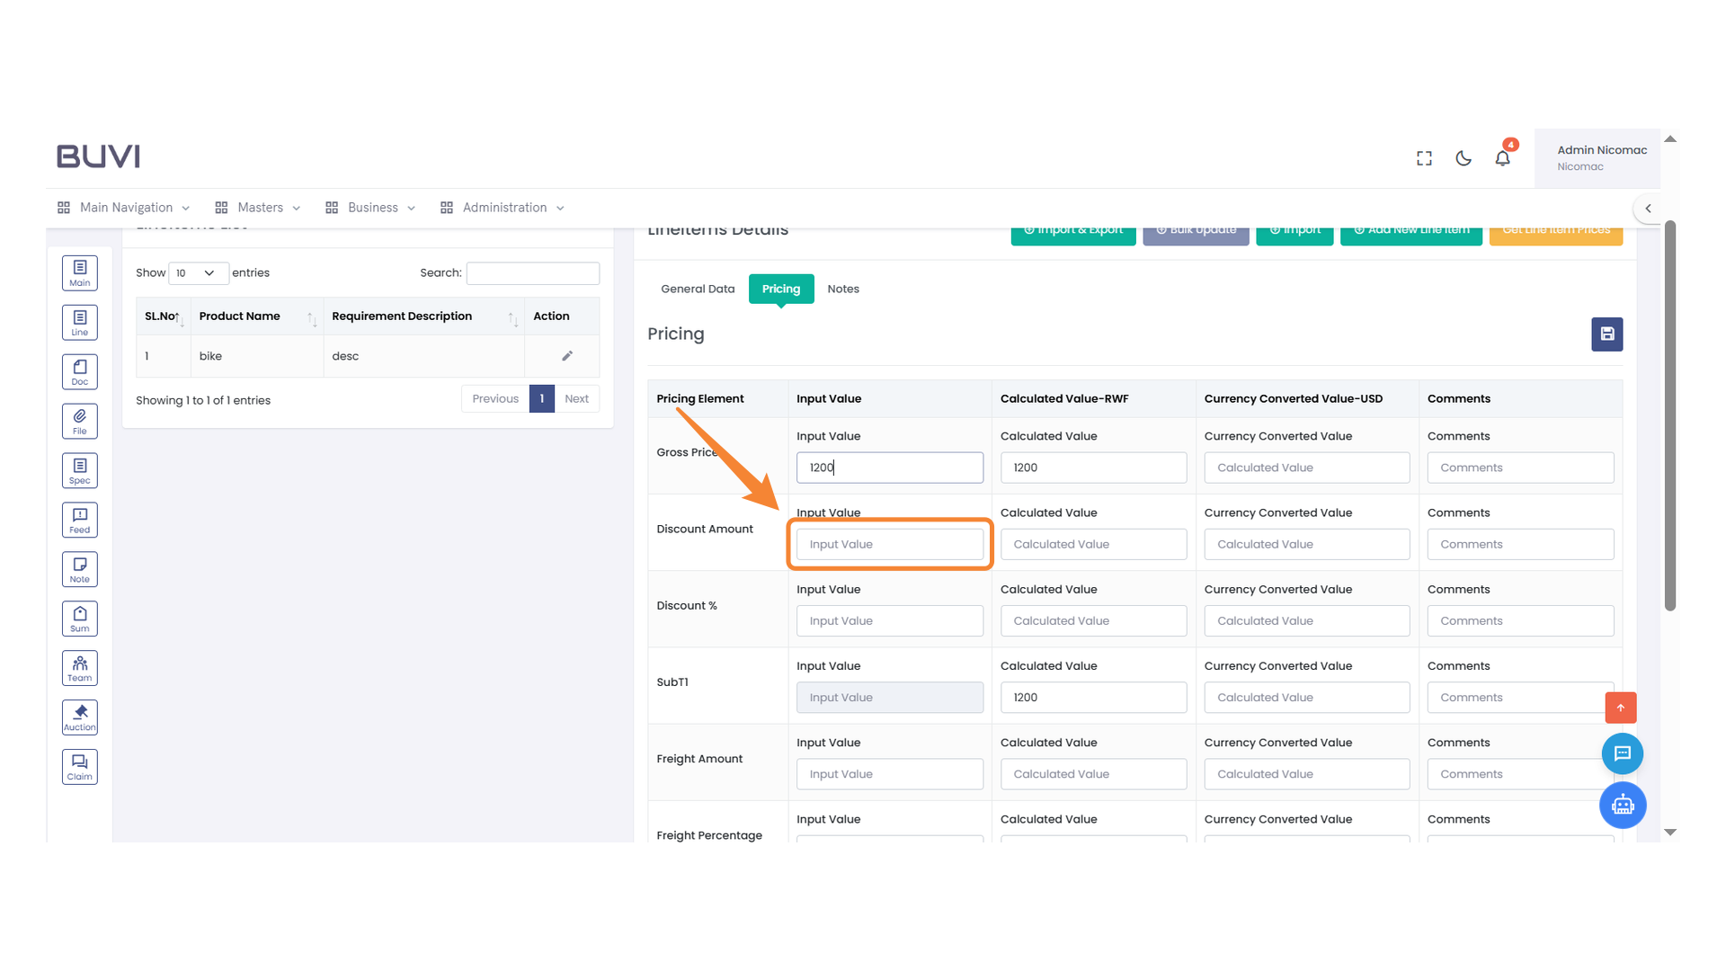Click the save pricing disk icon
The image size is (1726, 971).
click(1606, 334)
